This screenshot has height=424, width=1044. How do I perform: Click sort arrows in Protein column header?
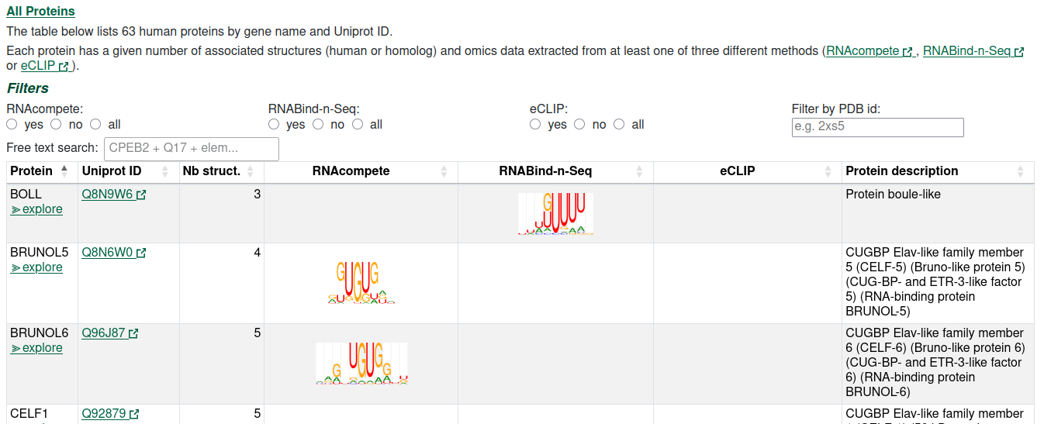tap(64, 171)
